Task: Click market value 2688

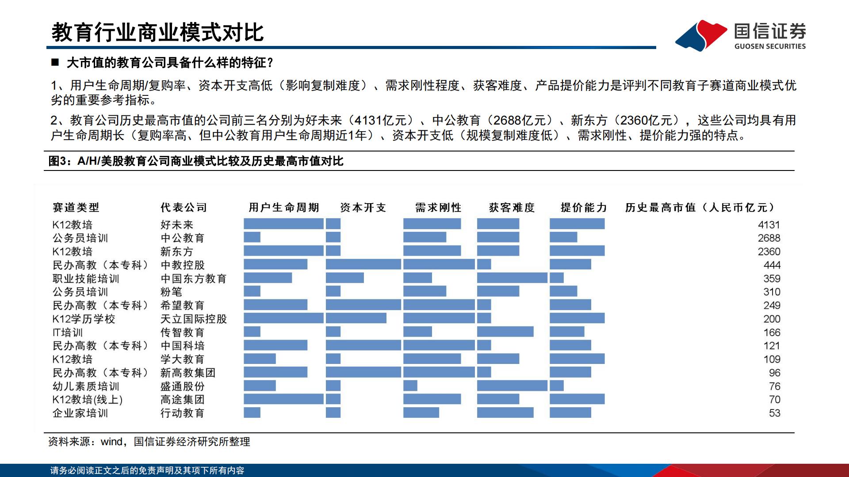Action: (769, 238)
